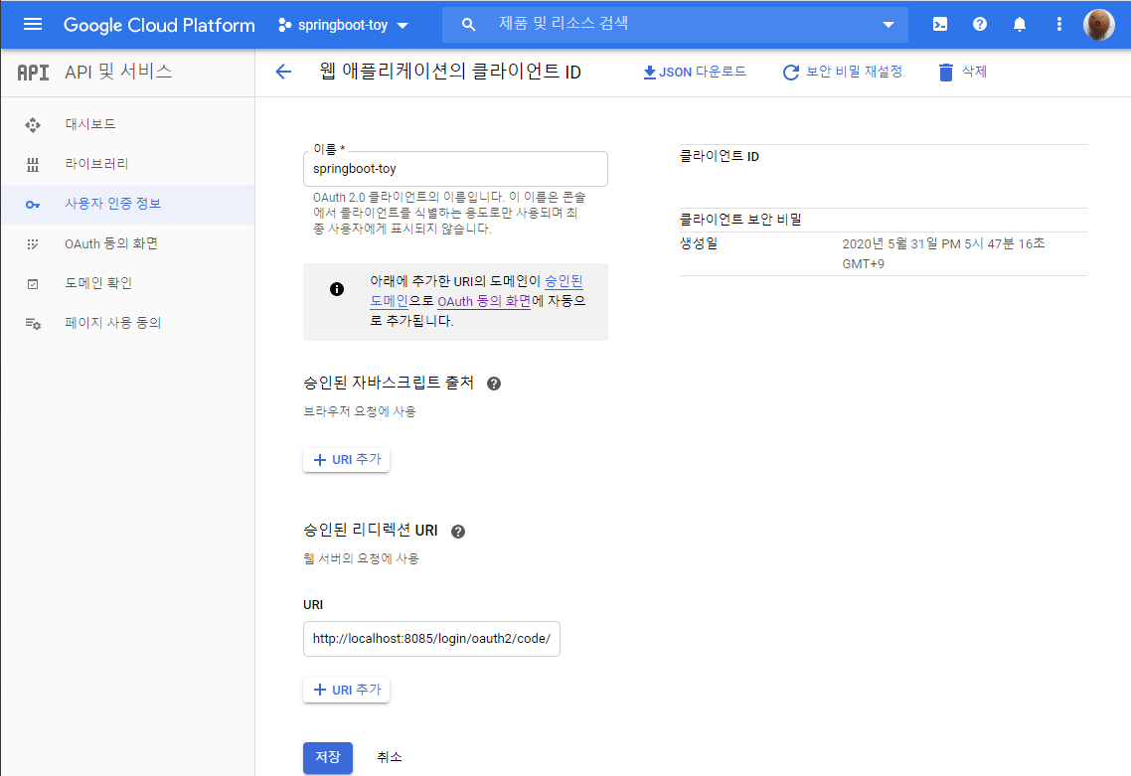The image size is (1131, 776).
Task: Edit the 이름 field springboot-toy
Action: [x=455, y=169]
